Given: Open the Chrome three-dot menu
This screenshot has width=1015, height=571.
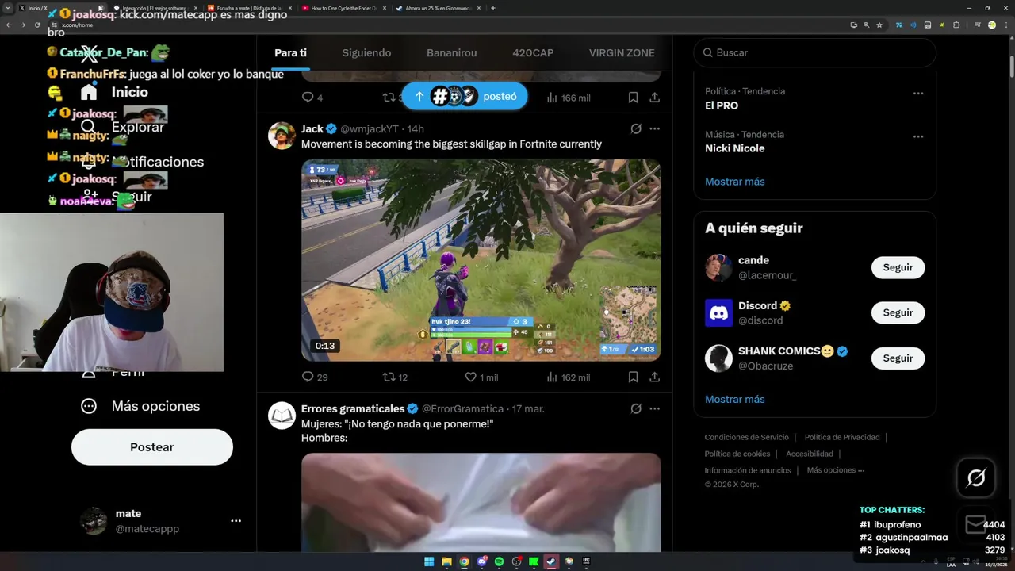Looking at the screenshot, I should click(x=1005, y=25).
